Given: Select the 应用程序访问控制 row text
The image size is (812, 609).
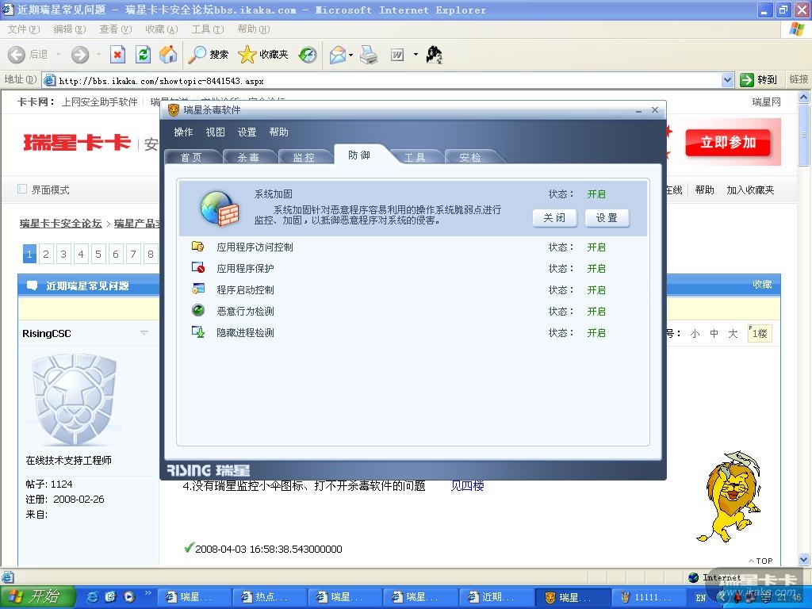Looking at the screenshot, I should coord(255,247).
